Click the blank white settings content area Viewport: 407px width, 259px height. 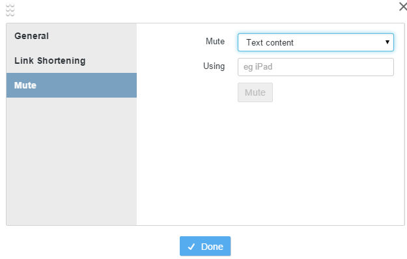coord(270,163)
